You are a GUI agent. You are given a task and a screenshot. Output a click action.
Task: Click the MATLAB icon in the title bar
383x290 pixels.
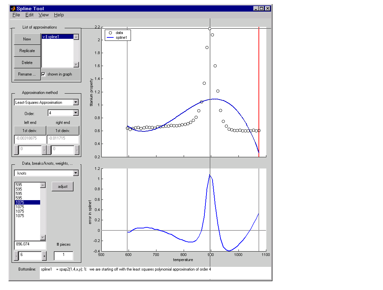13,9
